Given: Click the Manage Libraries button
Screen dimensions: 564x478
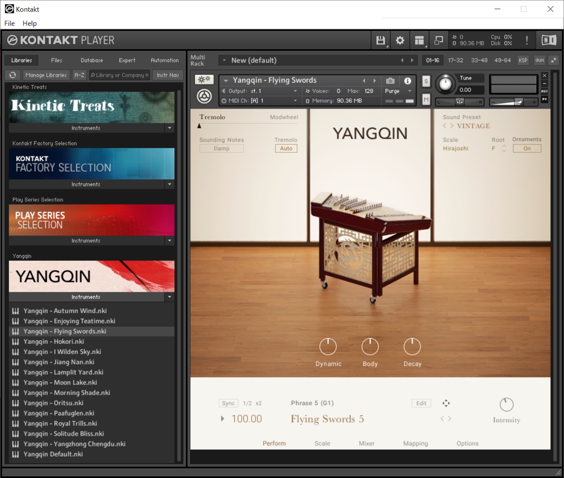Looking at the screenshot, I should (x=46, y=75).
